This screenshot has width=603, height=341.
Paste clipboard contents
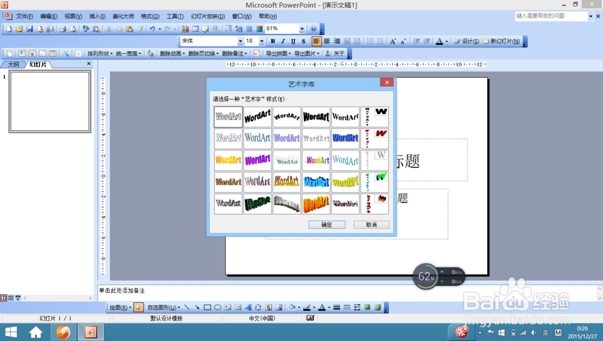click(x=130, y=29)
